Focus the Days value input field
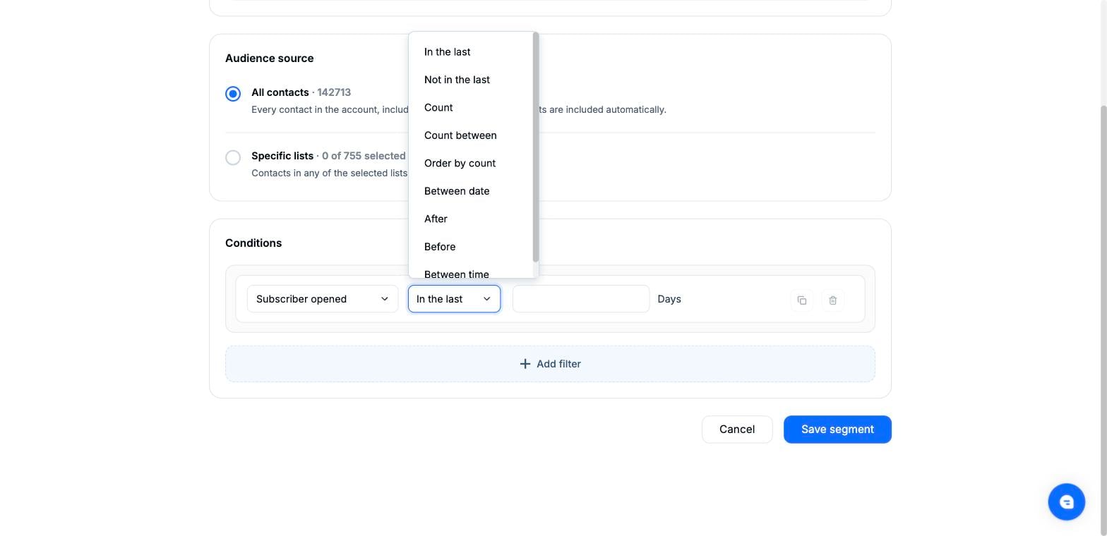 coord(581,299)
